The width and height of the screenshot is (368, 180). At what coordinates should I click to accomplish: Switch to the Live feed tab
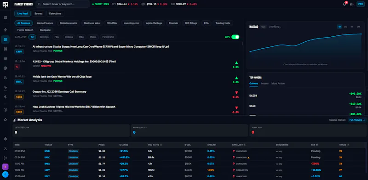pos(23,14)
